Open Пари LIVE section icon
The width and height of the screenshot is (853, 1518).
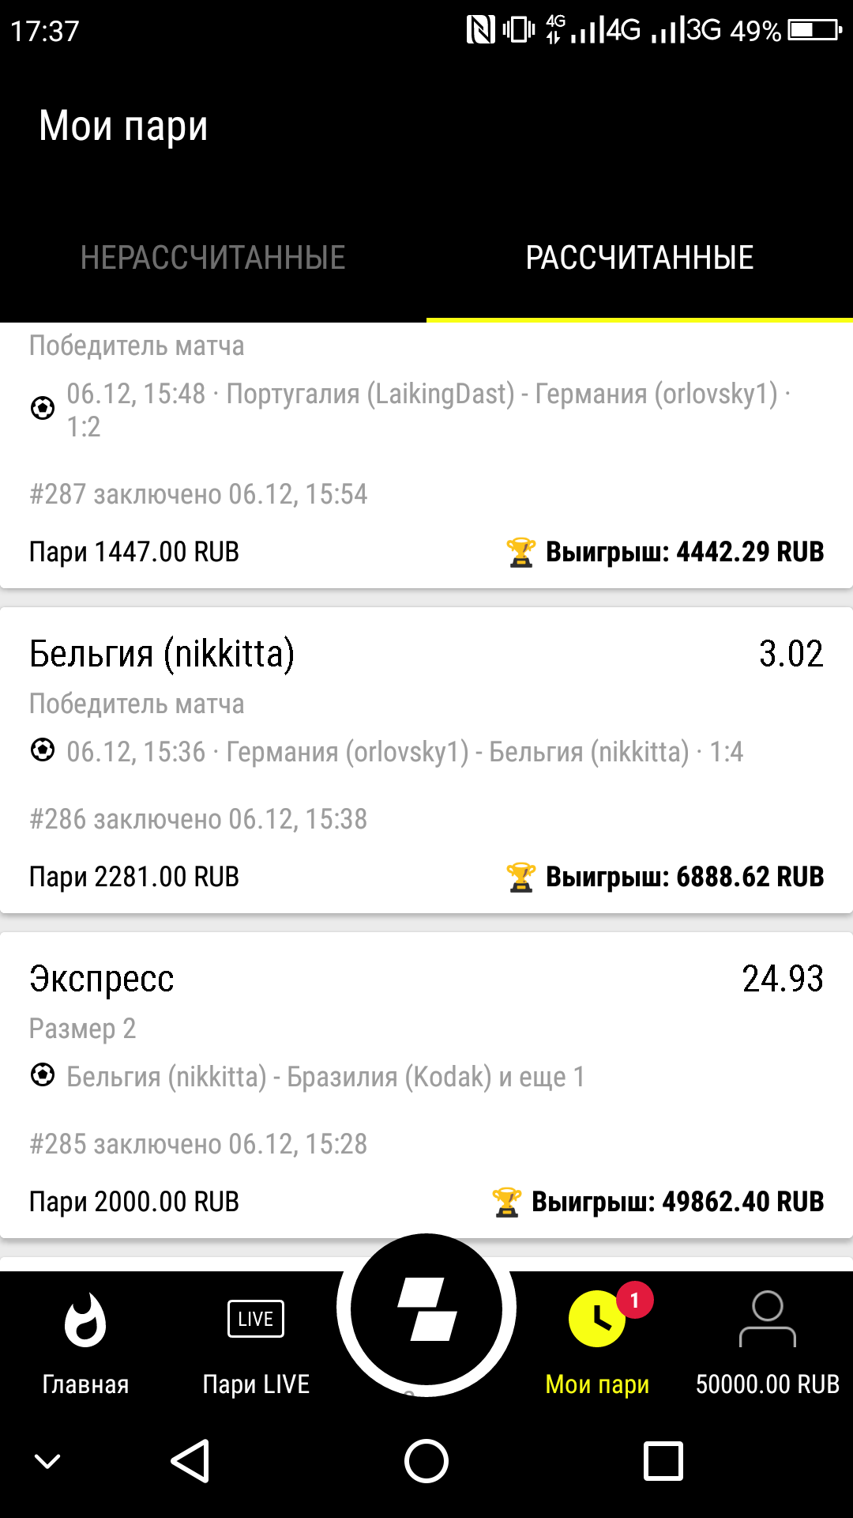pos(256,1319)
